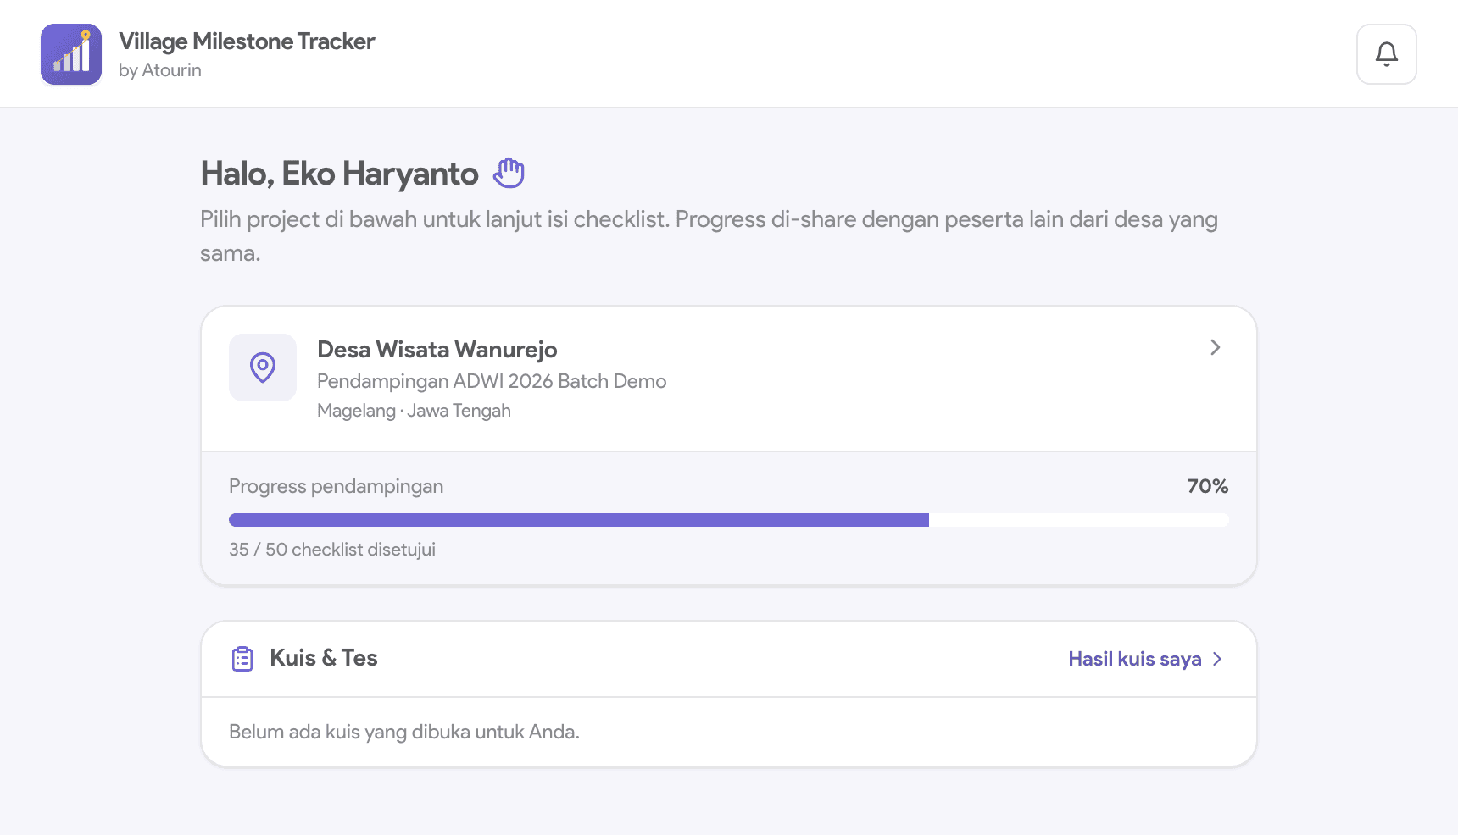Open notifications with the bell icon
Screen dimensions: 1458x835
pyautogui.click(x=1386, y=54)
